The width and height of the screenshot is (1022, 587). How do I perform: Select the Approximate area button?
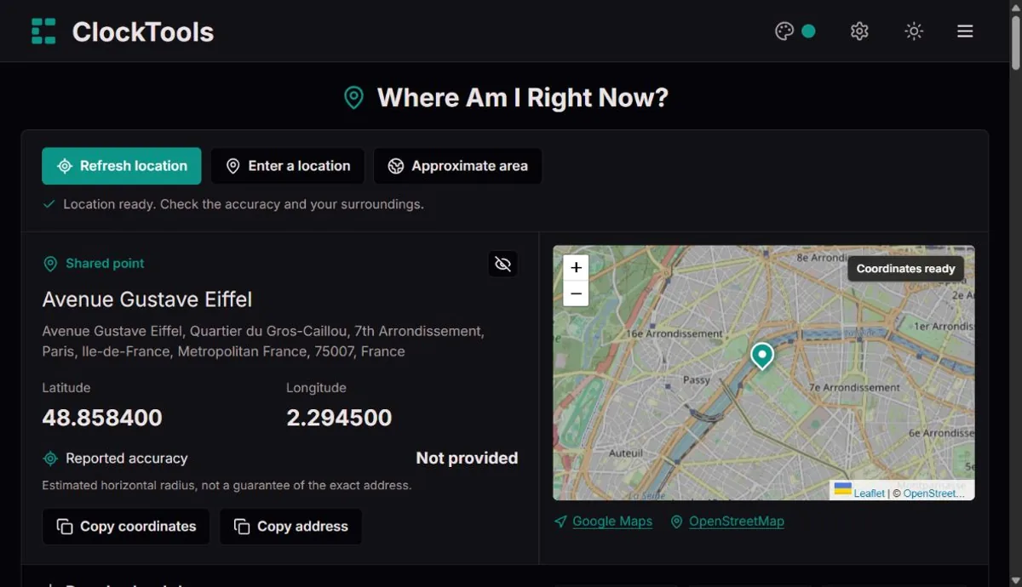[x=458, y=166]
